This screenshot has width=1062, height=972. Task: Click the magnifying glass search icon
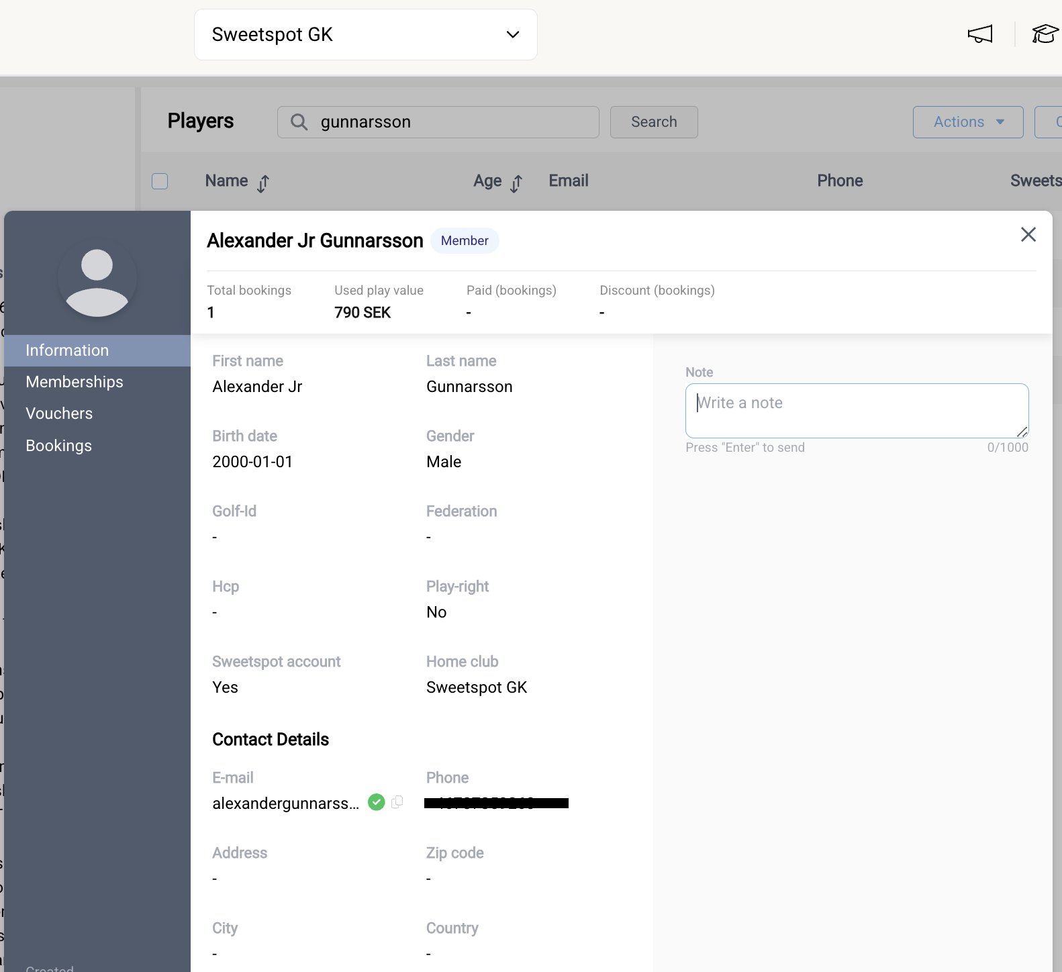point(299,122)
